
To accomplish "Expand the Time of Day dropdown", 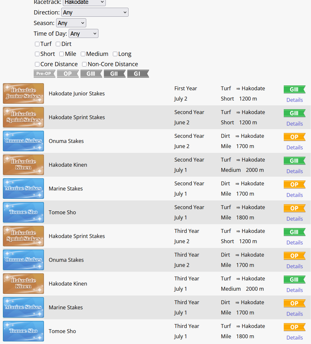I will click(83, 33).
